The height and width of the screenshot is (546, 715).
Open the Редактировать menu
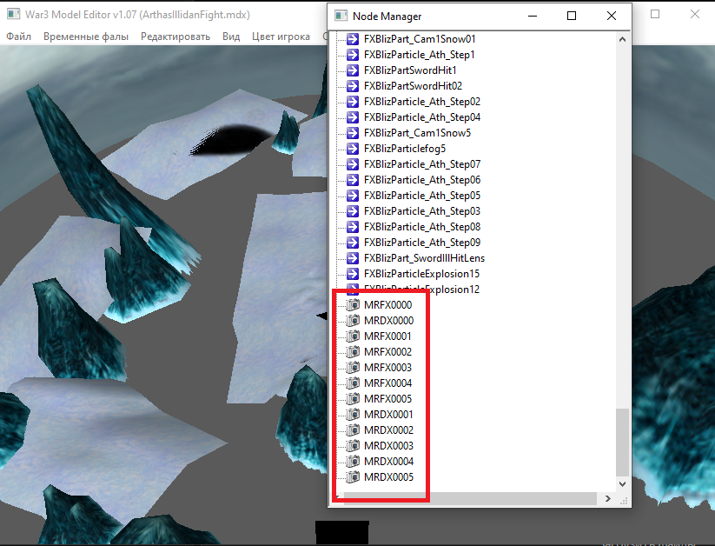(x=175, y=37)
